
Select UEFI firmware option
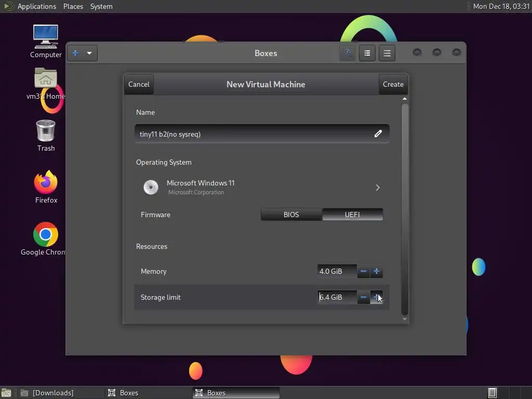tap(352, 215)
